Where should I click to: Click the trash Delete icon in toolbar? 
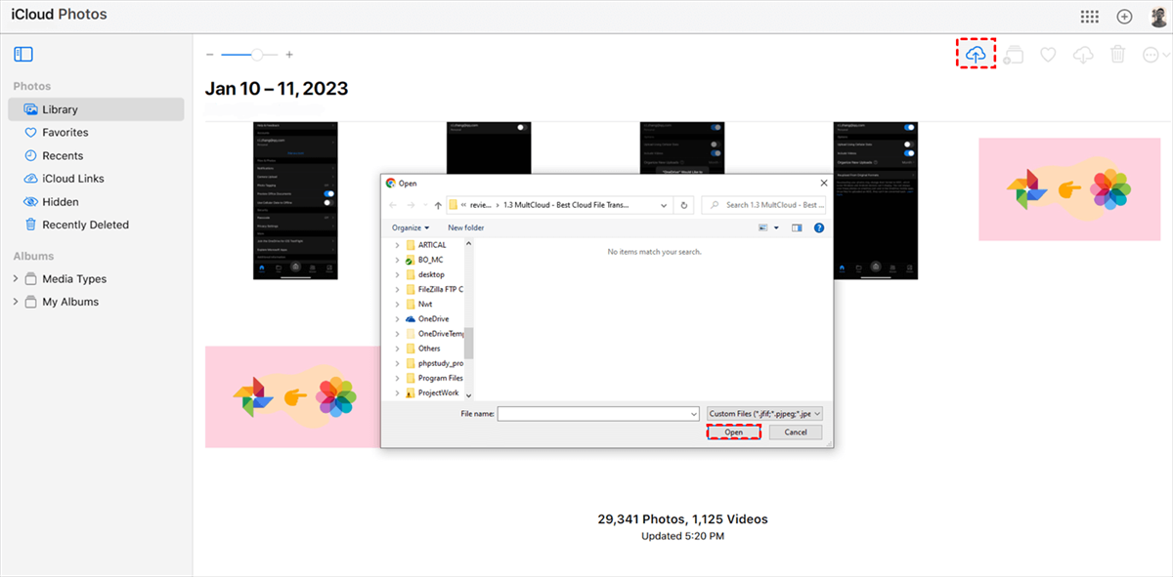(1117, 55)
